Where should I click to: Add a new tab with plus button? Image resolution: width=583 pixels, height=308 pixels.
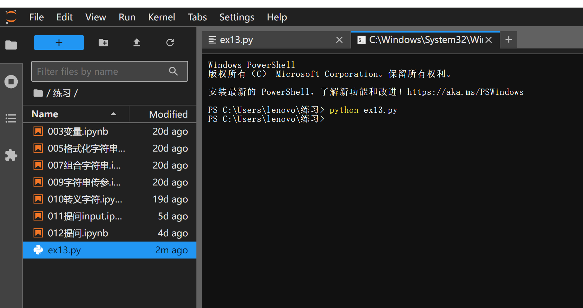click(x=509, y=40)
